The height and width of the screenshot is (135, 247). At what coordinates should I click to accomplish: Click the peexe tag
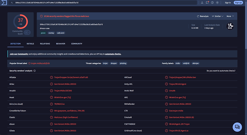[43, 33]
